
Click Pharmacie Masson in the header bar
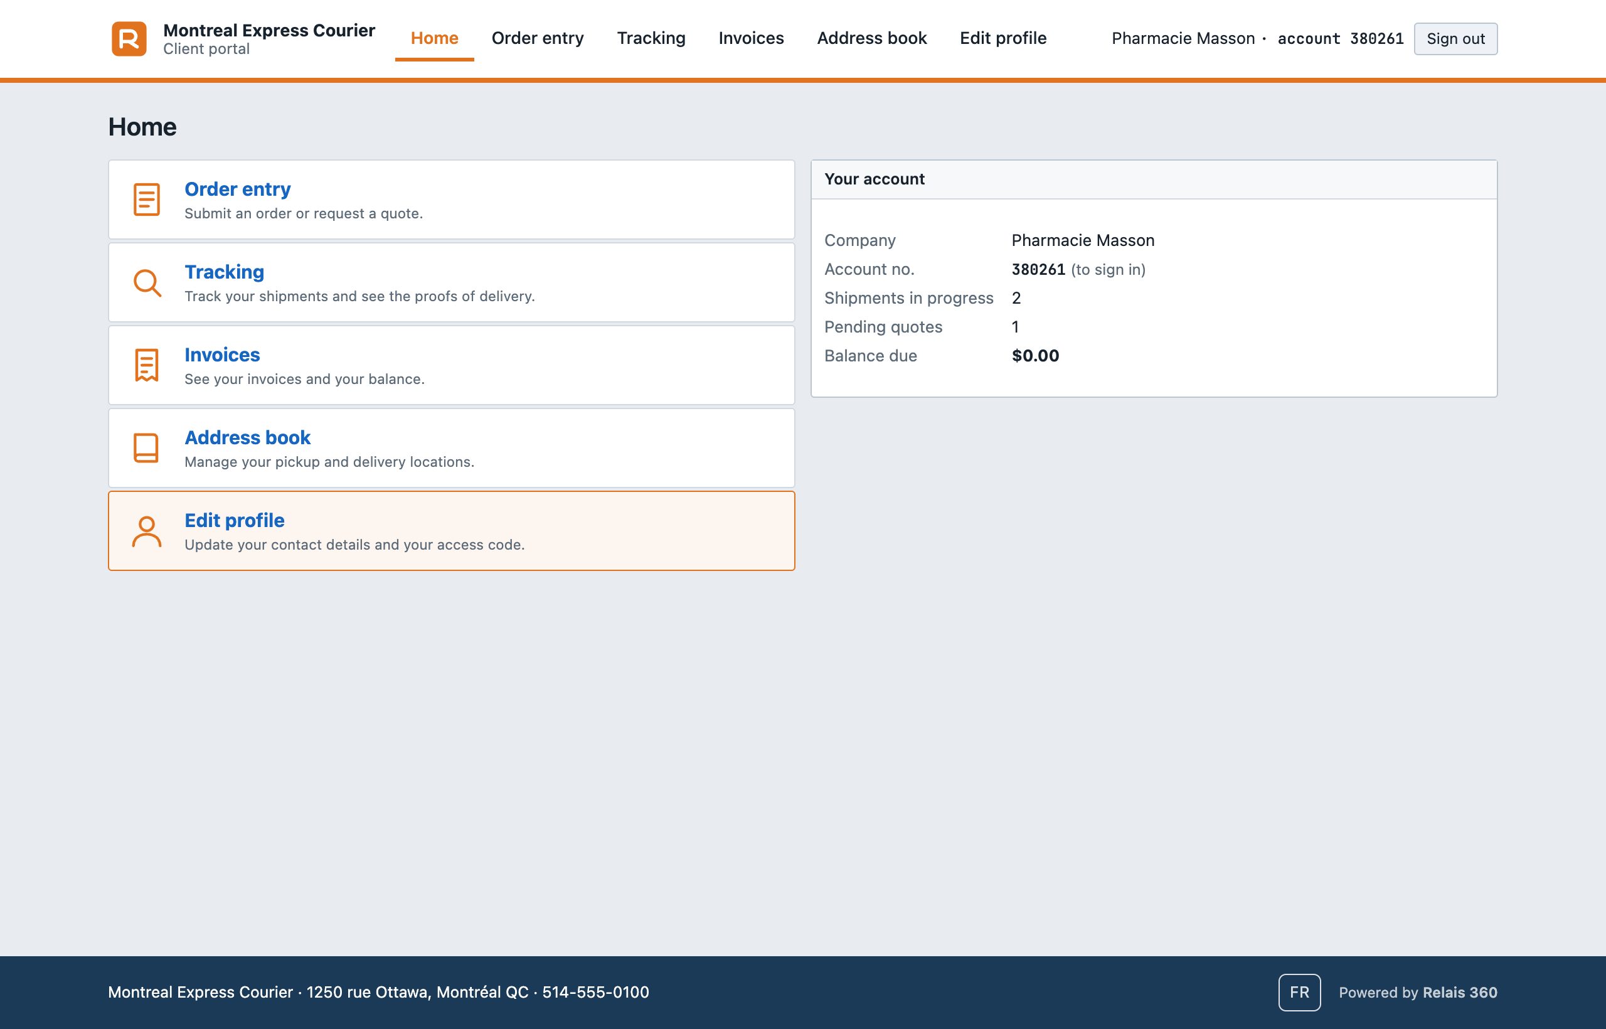coord(1183,39)
